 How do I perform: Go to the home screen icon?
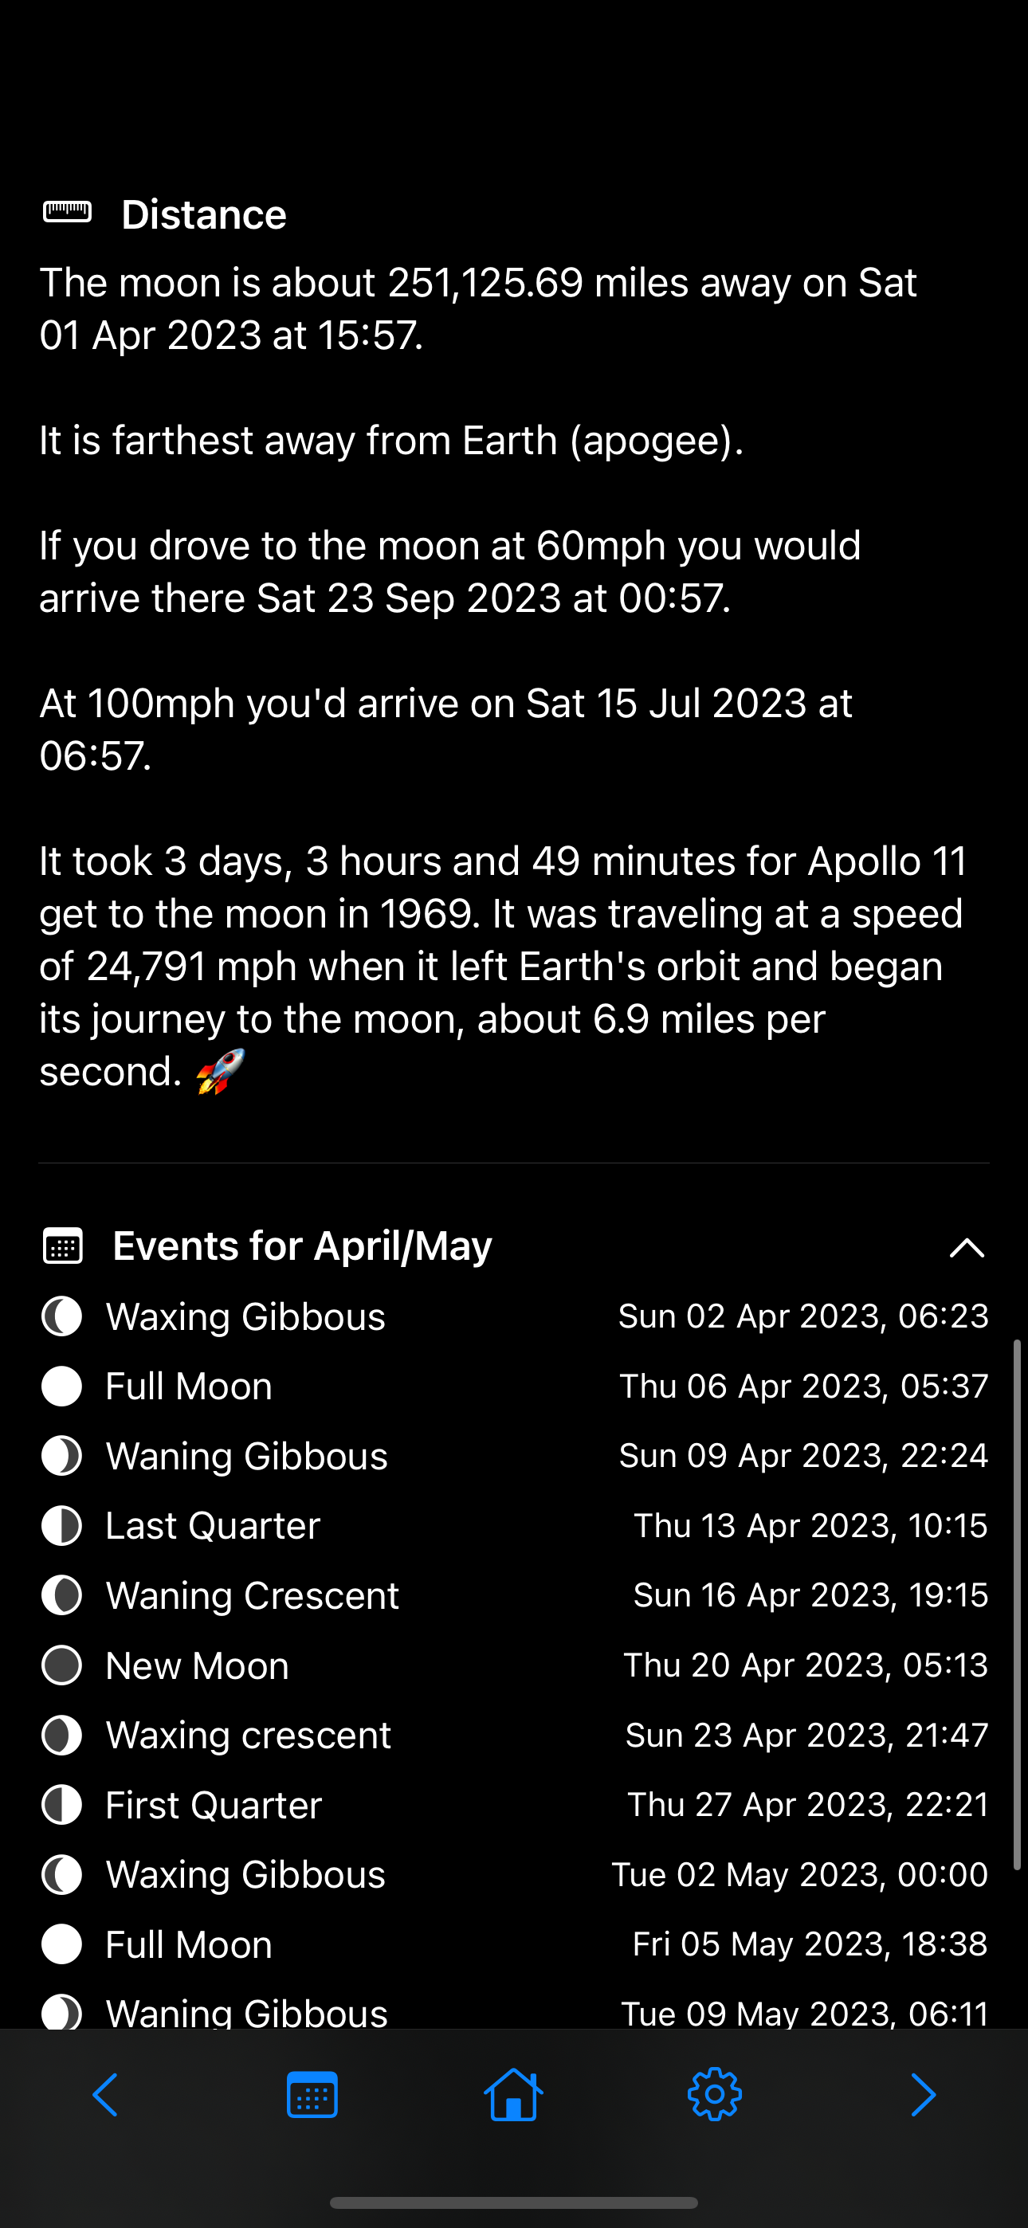click(x=513, y=2094)
